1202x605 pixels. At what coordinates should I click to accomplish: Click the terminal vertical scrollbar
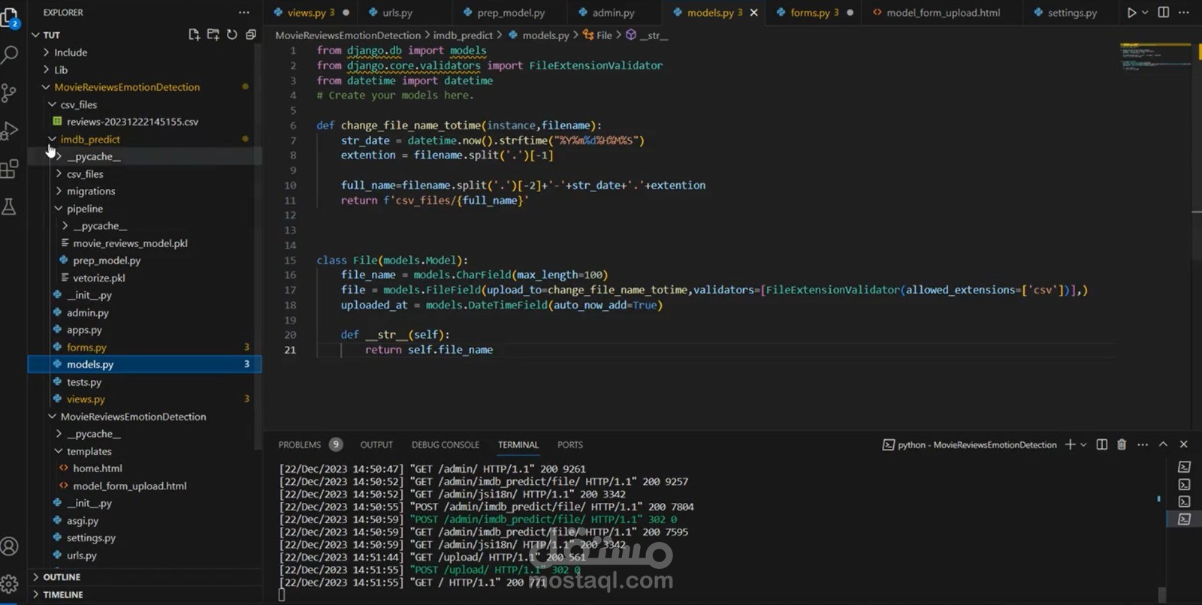[x=1162, y=593]
